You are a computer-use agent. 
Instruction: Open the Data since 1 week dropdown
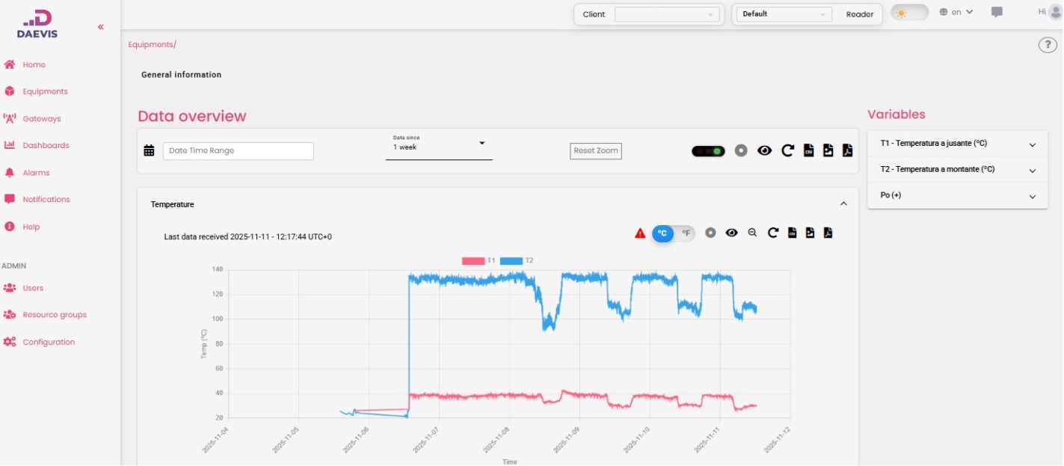click(439, 147)
